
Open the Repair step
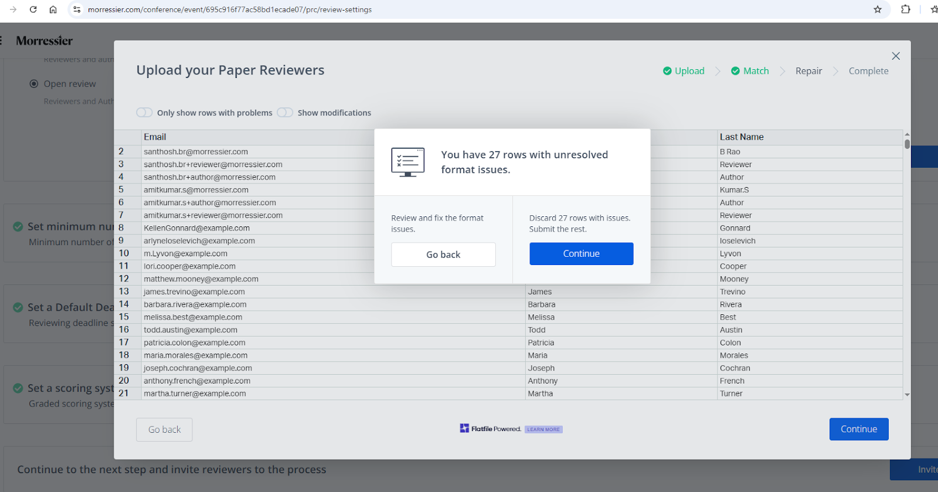coord(808,71)
